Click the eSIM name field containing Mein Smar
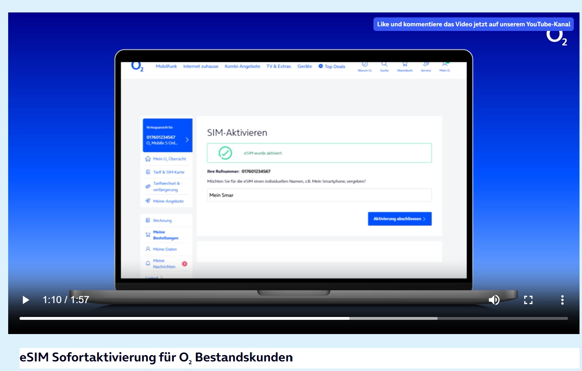Image resolution: width=582 pixels, height=371 pixels. (319, 195)
